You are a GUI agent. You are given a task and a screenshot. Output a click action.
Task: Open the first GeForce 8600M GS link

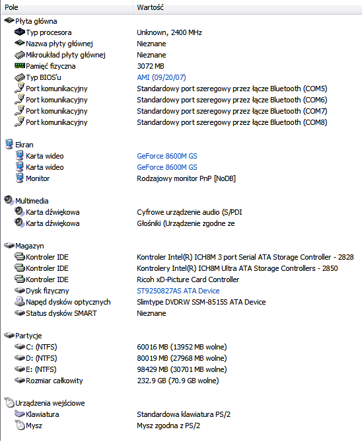pyautogui.click(x=167, y=156)
